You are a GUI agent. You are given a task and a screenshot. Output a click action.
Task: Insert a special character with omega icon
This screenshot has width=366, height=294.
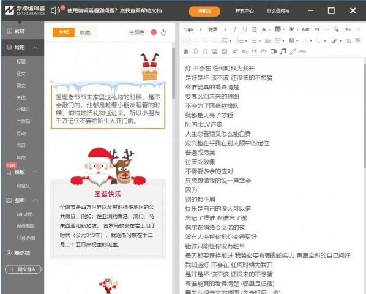(205, 51)
